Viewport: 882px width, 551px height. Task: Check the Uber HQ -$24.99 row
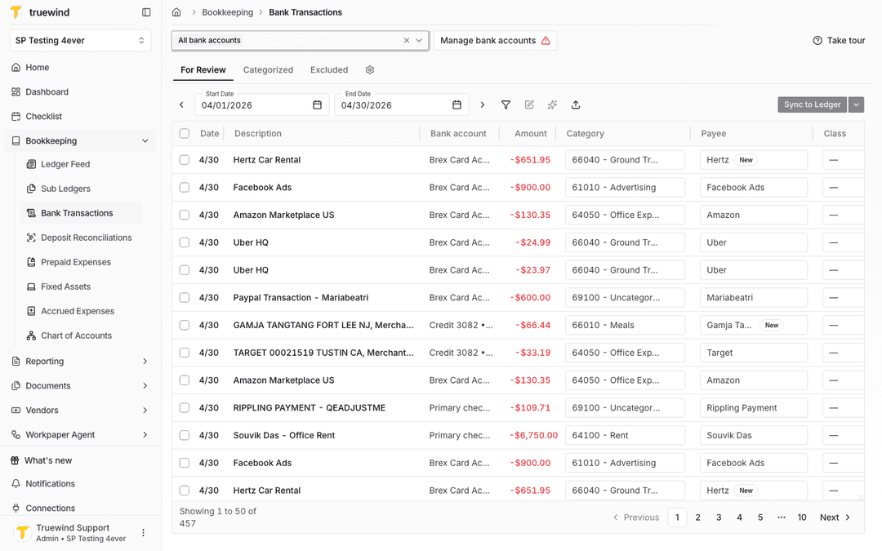click(185, 242)
